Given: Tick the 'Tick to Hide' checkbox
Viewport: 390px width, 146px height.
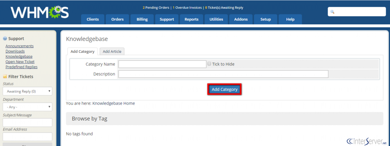Looking at the screenshot, I should pyautogui.click(x=209, y=63).
